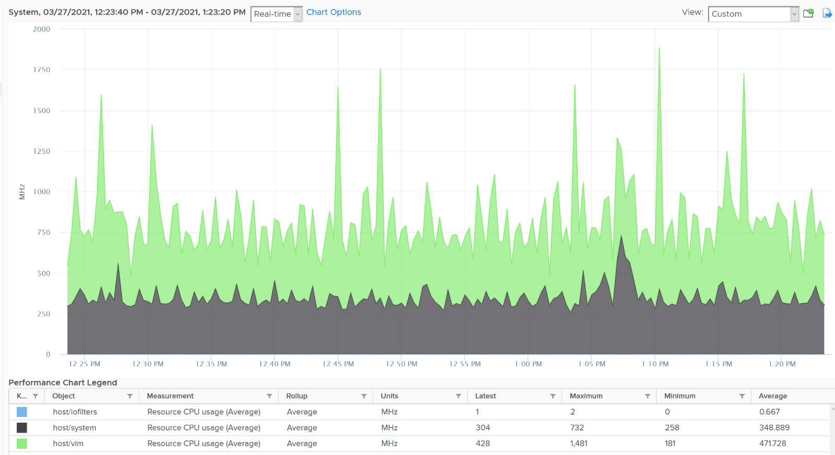Click the 12:50 PM axis label
Viewport: 835px width, 455px height.
tap(402, 364)
